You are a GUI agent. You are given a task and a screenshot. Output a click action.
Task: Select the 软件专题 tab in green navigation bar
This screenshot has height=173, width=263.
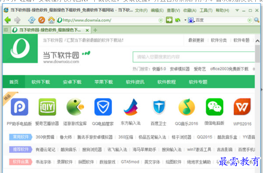coord(198,82)
